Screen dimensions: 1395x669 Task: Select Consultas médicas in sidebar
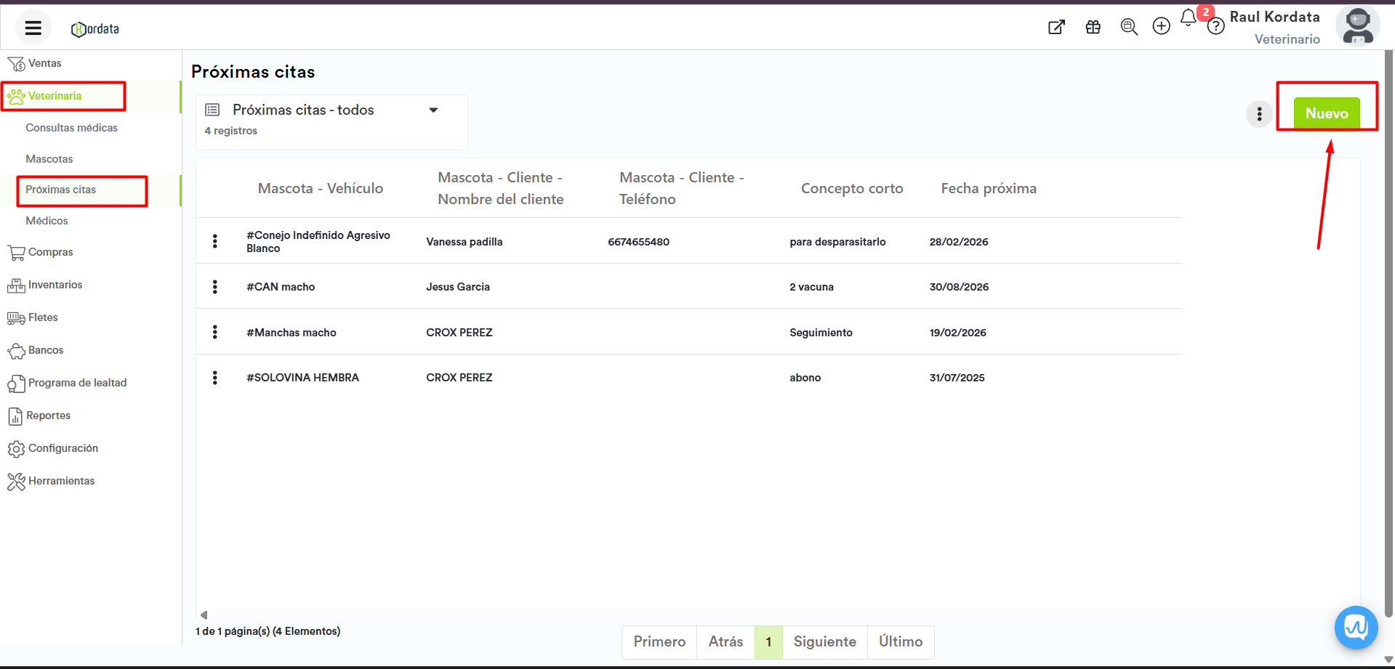point(71,128)
